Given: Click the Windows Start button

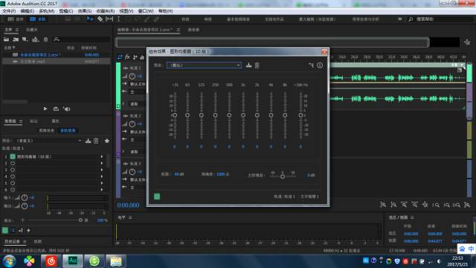Looking at the screenshot, I should (9, 261).
